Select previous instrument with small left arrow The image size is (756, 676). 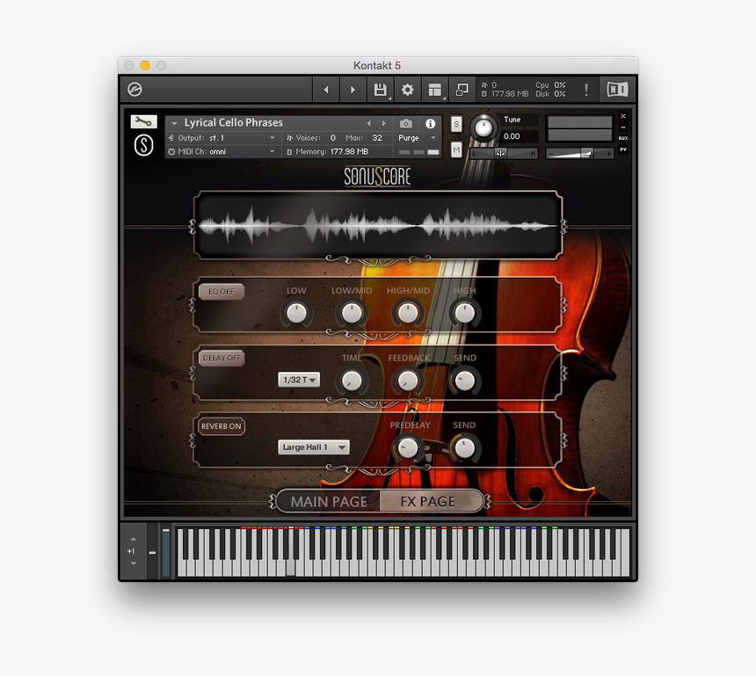(369, 123)
